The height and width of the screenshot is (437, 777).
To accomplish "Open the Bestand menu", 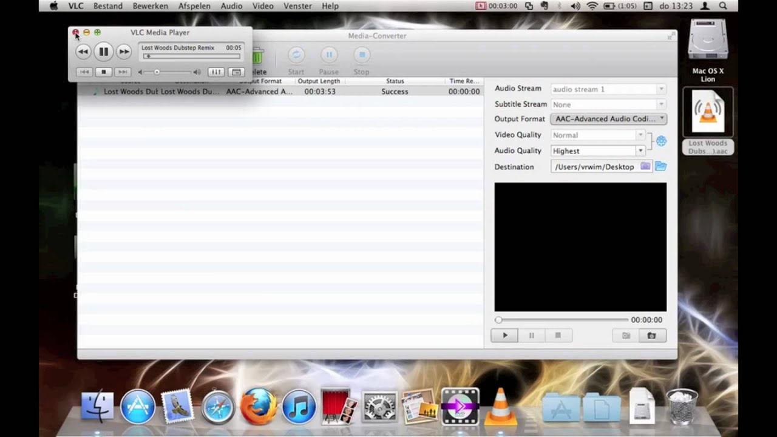I will coord(108,6).
